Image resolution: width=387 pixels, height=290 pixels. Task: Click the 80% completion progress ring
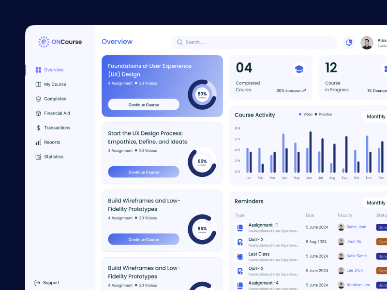click(x=202, y=95)
